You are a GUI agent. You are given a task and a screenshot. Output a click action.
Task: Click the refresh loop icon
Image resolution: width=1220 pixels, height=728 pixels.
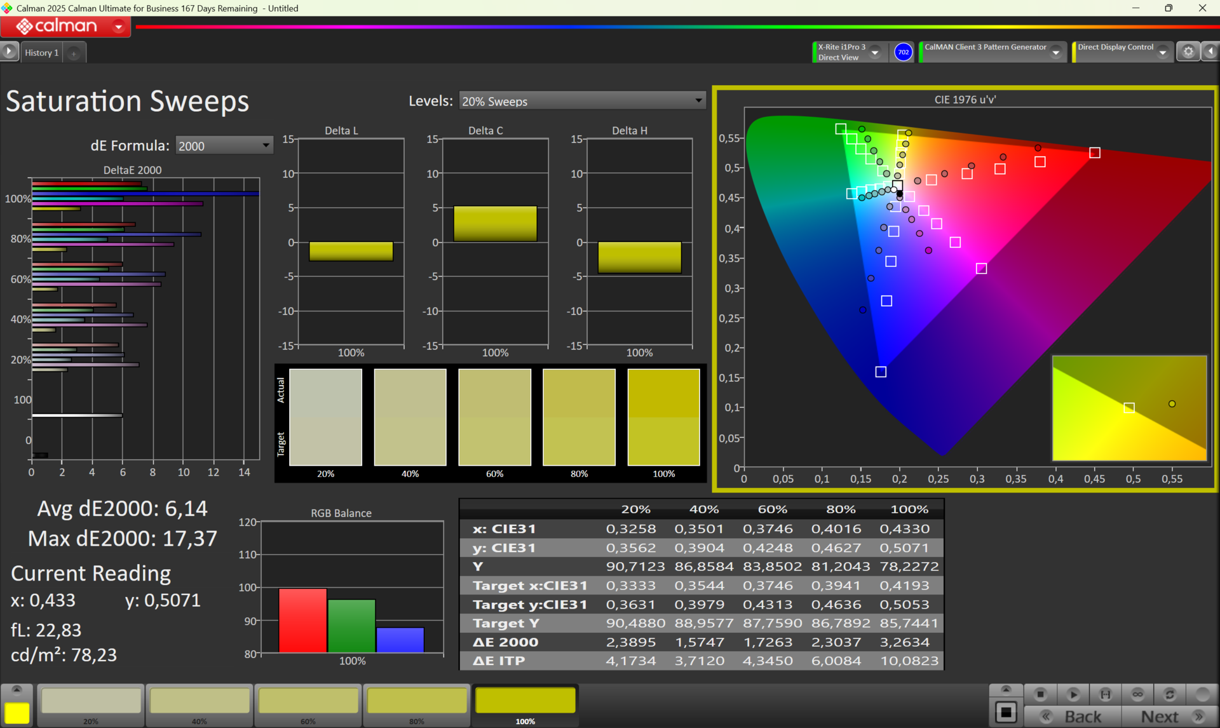click(1169, 694)
